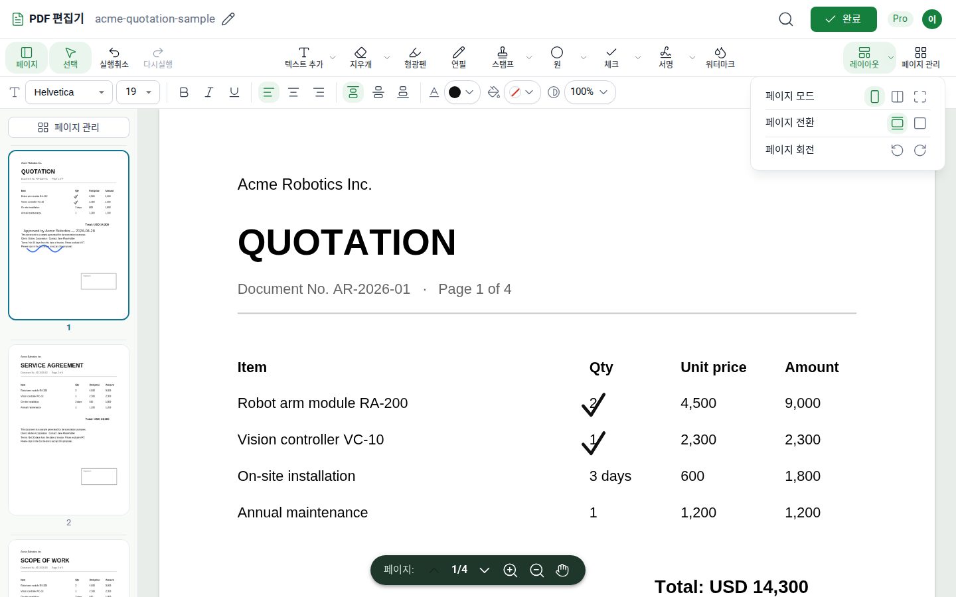The height and width of the screenshot is (597, 956).
Task: Select page 1 QUOTATION thumbnail
Action: 68,235
